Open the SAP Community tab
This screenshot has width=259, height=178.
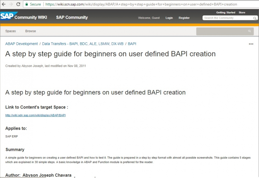click(72, 17)
